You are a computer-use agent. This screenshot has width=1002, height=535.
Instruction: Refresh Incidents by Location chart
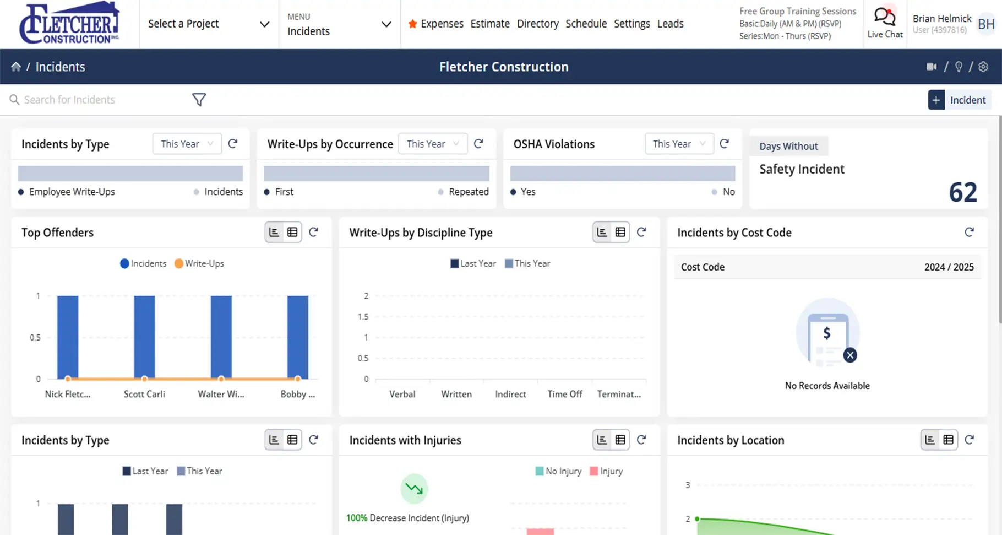[x=970, y=440]
